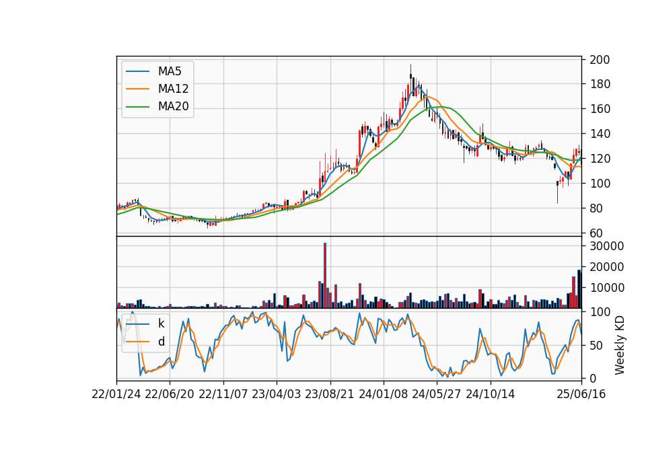Click the Weekly KD axis label
This screenshot has width=646, height=464.
click(619, 345)
